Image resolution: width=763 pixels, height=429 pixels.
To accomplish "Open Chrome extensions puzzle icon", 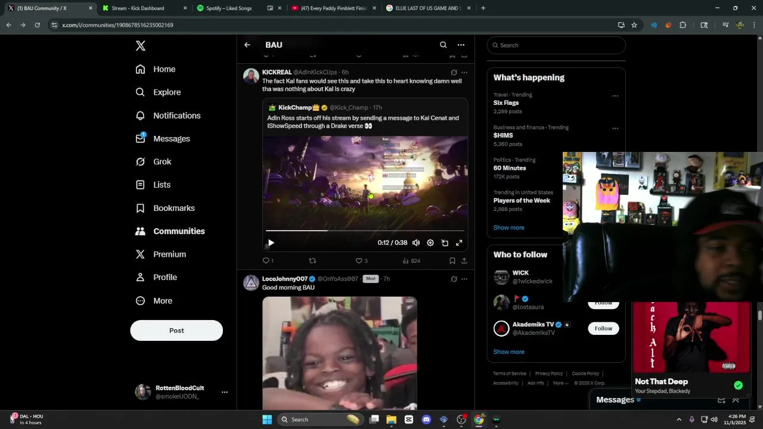I will [683, 25].
